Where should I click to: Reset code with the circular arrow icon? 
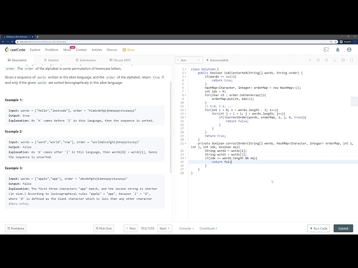326,60
